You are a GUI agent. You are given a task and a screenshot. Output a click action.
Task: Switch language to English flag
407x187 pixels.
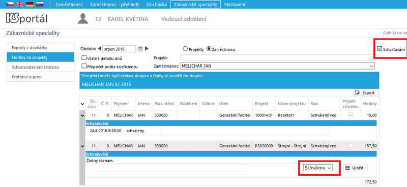tap(19, 5)
